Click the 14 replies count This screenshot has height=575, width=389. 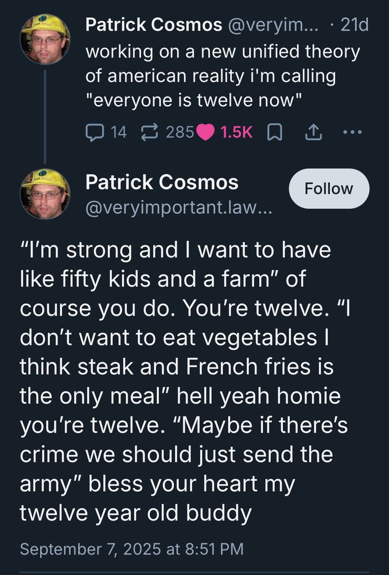(118, 132)
